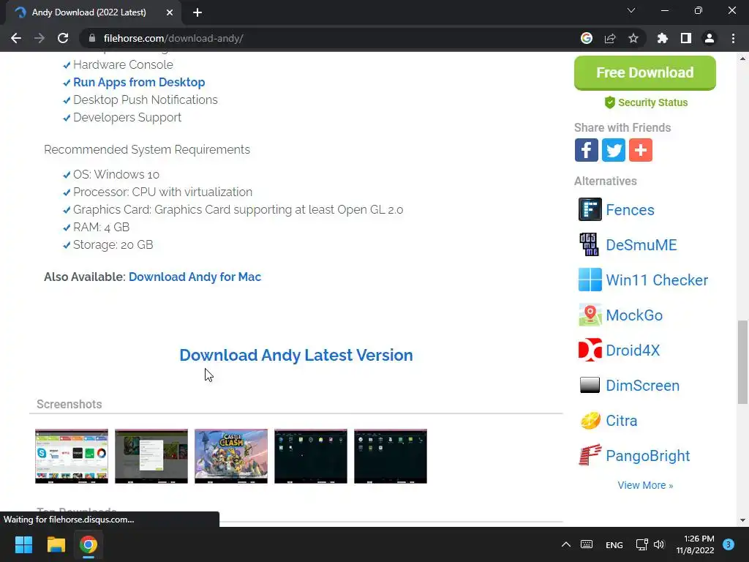Image resolution: width=749 pixels, height=562 pixels.
Task: Open the Droid4X alternative link
Action: coord(633,351)
